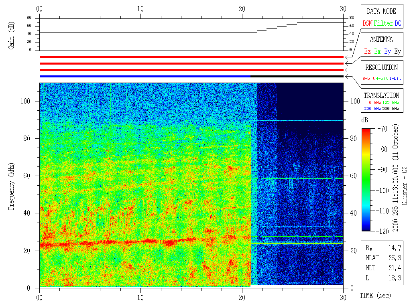Click the 8-bit resolution legend label
Image resolution: width=411 pixels, height=308 pixels.
point(369,79)
